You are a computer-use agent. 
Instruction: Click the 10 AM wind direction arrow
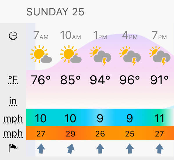coord(71,149)
